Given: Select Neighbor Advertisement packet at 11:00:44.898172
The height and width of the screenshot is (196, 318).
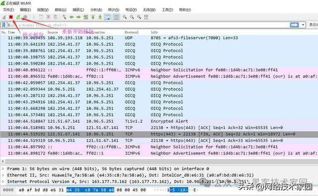Looking at the screenshot, I should [159, 153].
